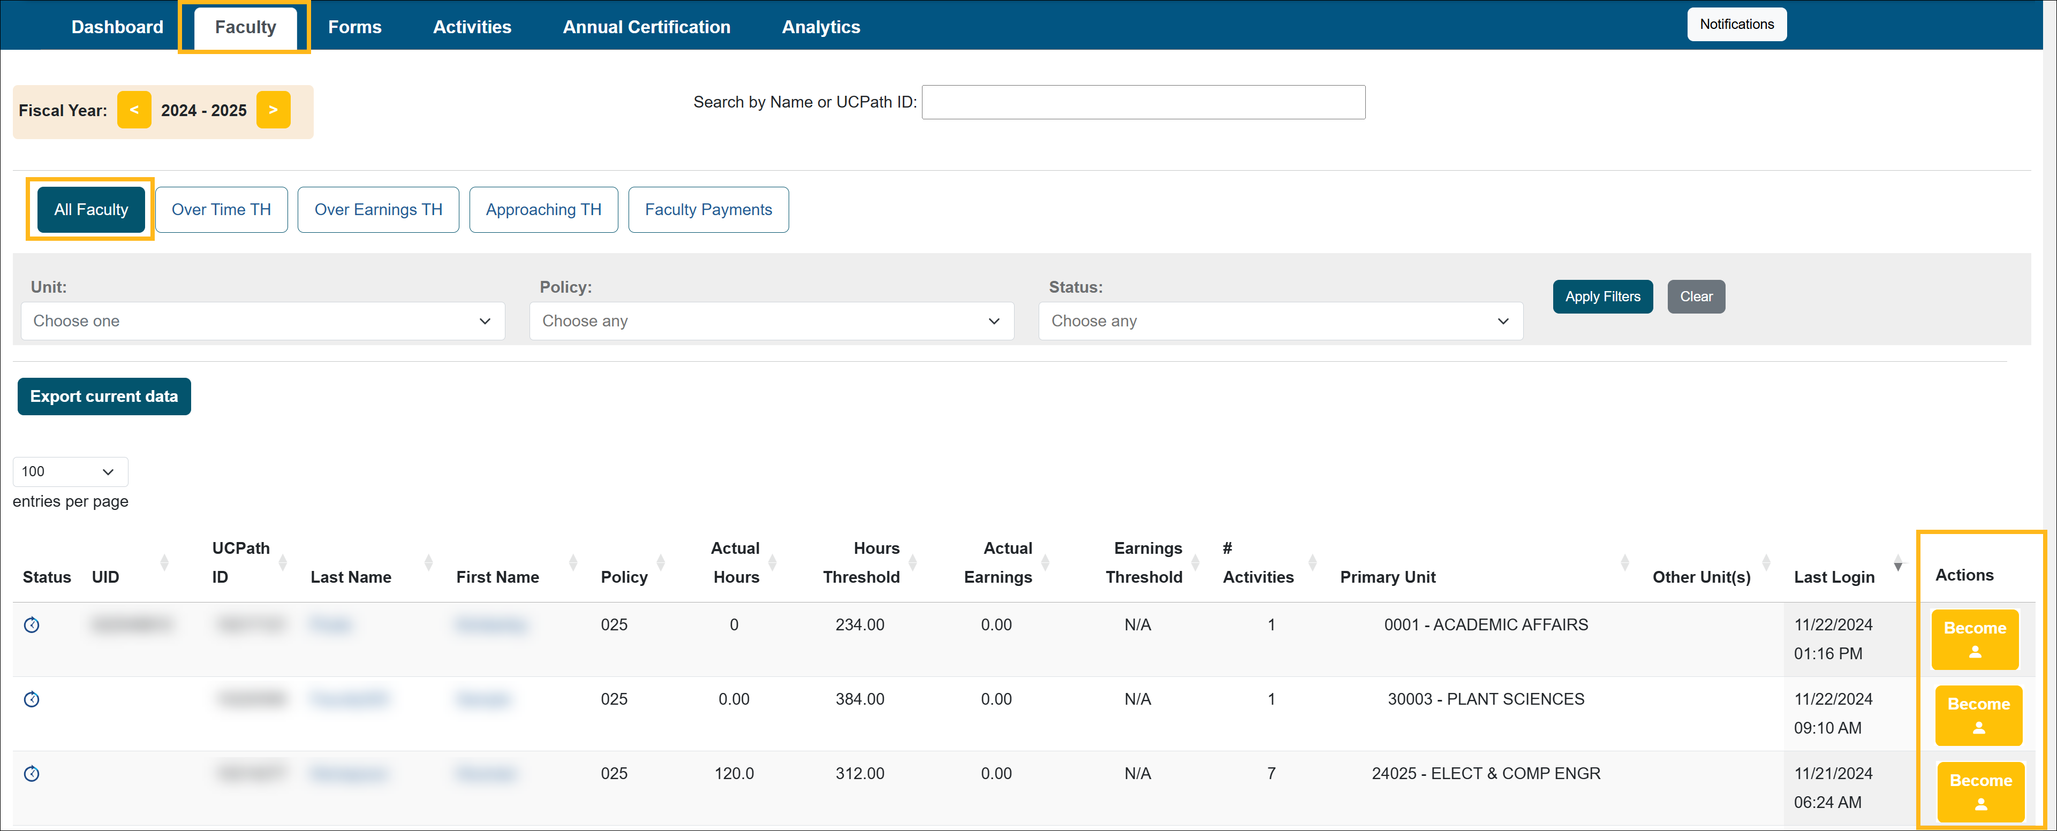Open the Analytics nav item
The image size is (2057, 831).
click(821, 27)
